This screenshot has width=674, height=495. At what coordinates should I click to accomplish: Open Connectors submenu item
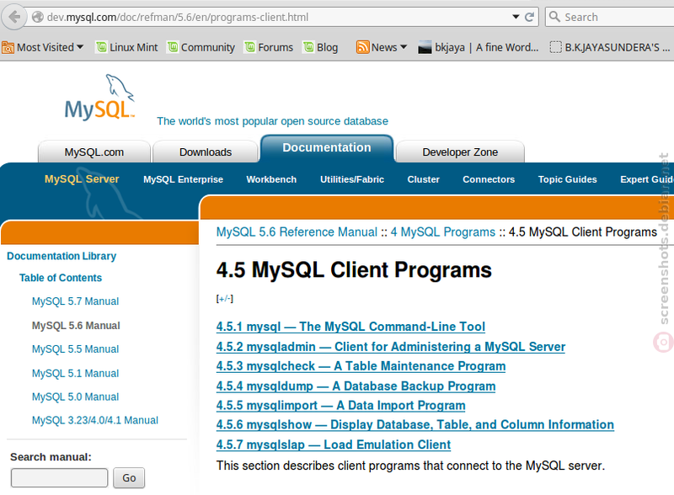tap(489, 179)
